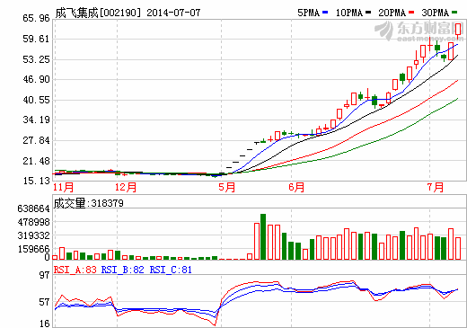Click the 15.13 price axis label

pos(36,181)
